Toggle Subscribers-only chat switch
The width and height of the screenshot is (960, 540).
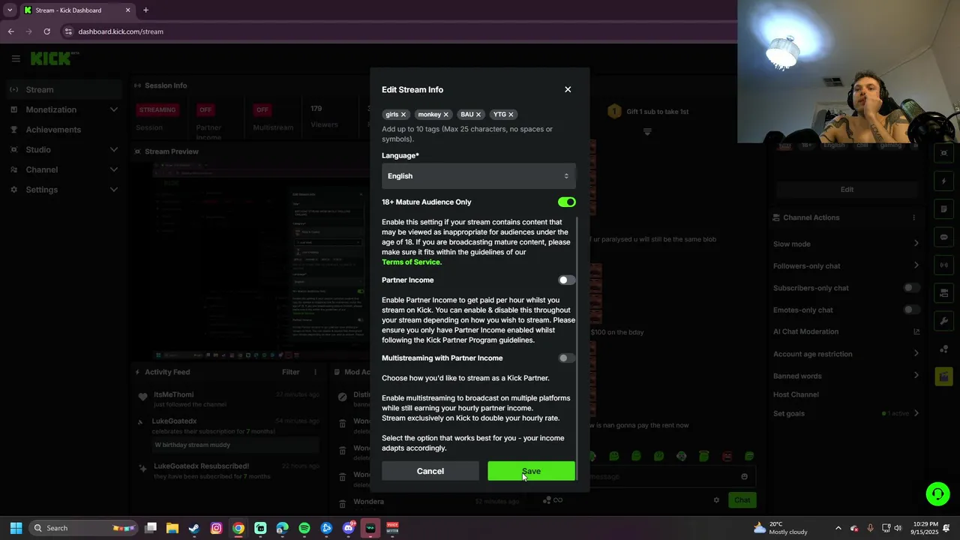point(911,288)
